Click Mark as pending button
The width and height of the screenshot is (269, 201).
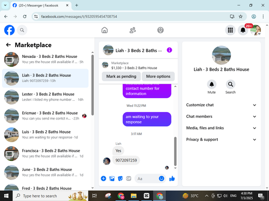121,76
